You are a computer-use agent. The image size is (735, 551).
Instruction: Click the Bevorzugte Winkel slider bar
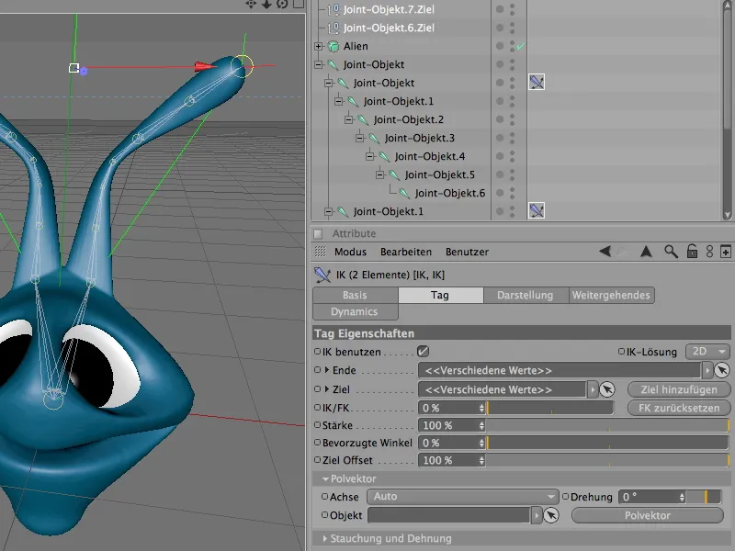coord(607,443)
